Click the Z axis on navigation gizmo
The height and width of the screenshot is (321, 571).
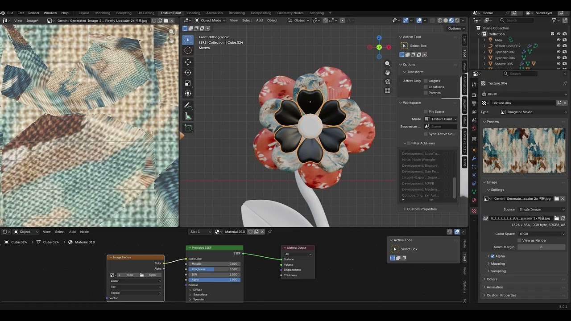click(x=379, y=38)
